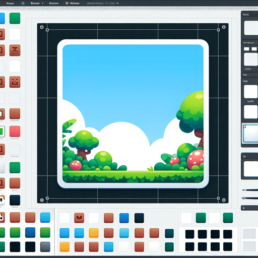Click the small icon bar below the brushes

249,208
